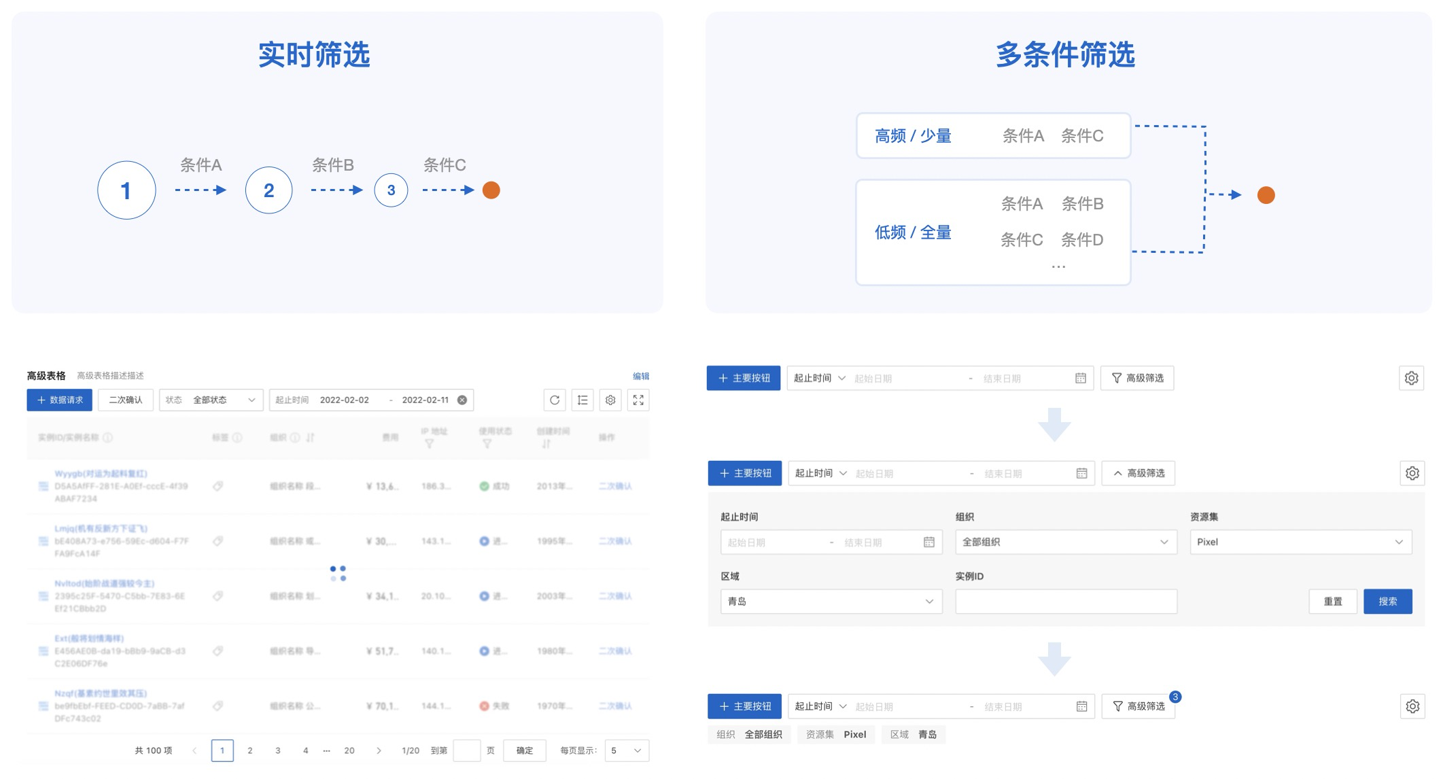Image resolution: width=1441 pixels, height=779 pixels.
Task: Click the gear icon beside the top filter bar
Action: click(1411, 378)
